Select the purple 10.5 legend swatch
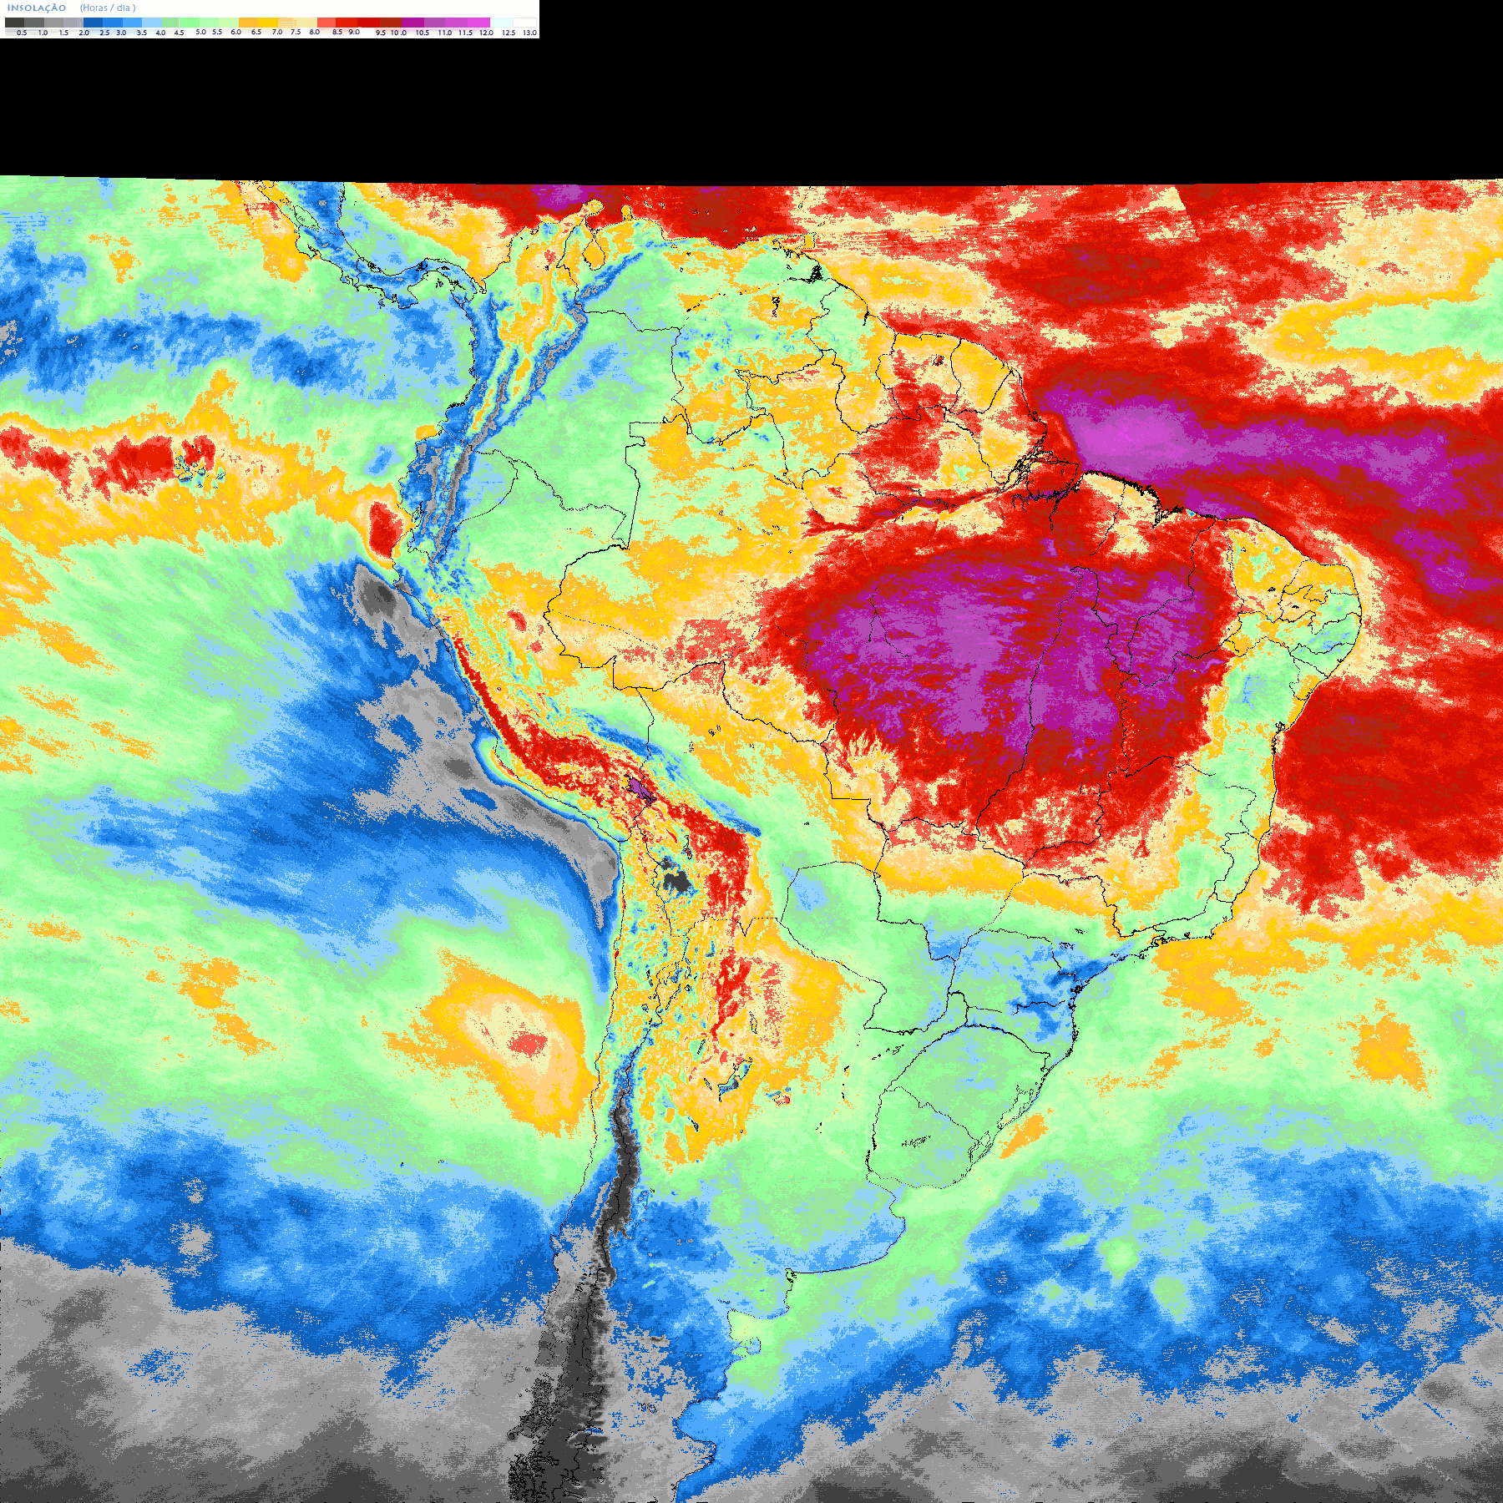Image resolution: width=1503 pixels, height=1503 pixels. 412,23
